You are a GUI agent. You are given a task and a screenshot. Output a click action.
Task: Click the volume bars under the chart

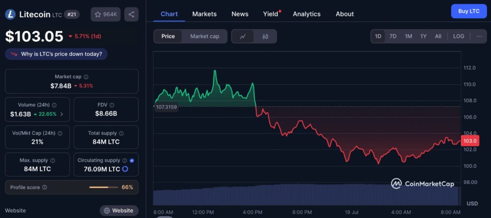pos(307,195)
